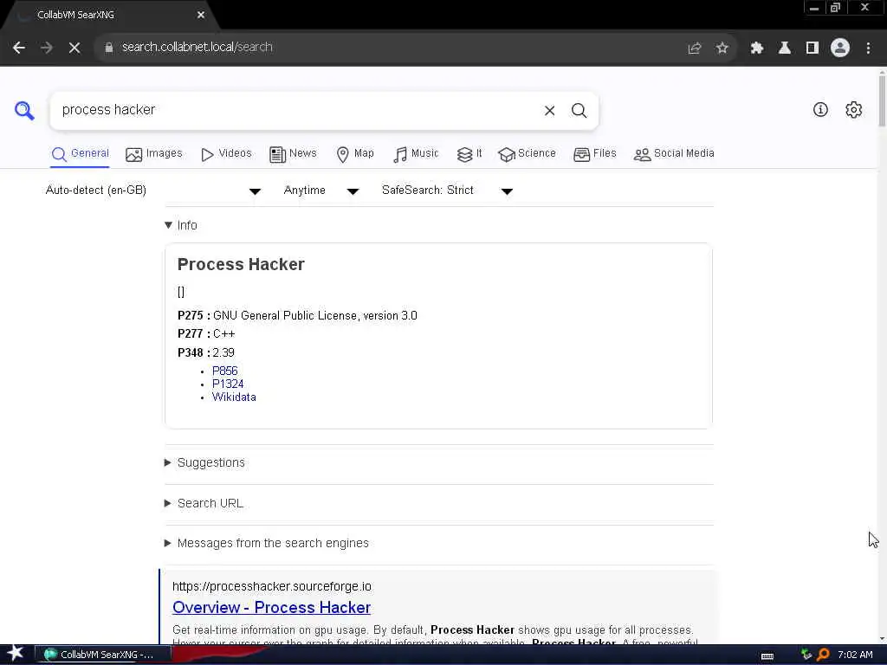Stop loading the page
The width and height of the screenshot is (887, 665).
click(74, 48)
